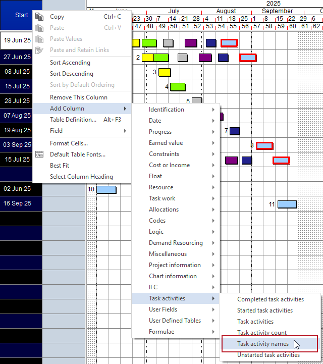Click Select Column Heading entry
The height and width of the screenshot is (364, 323).
[82, 177]
